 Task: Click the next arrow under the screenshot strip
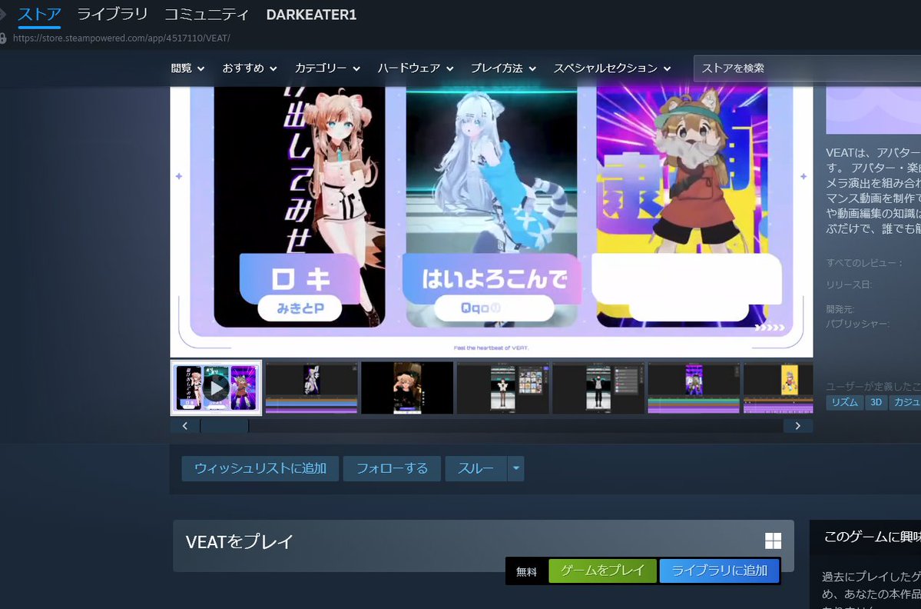[x=797, y=424]
